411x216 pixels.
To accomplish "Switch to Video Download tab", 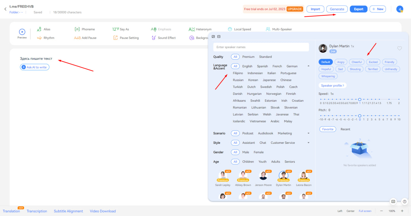I will point(103,211).
